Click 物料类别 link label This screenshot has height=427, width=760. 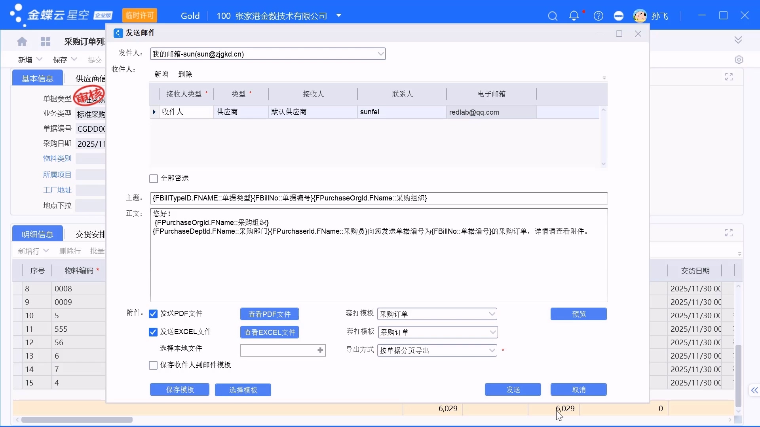tap(57, 159)
